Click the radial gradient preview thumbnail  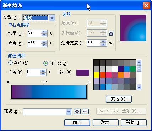coord(133,28)
